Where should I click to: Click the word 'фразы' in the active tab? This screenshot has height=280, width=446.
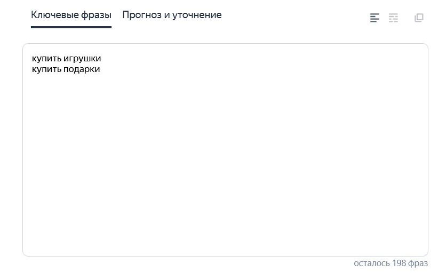(96, 15)
